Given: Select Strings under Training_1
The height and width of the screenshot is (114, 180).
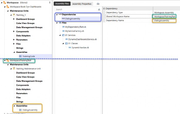Looking at the screenshot, I should 19,48.
